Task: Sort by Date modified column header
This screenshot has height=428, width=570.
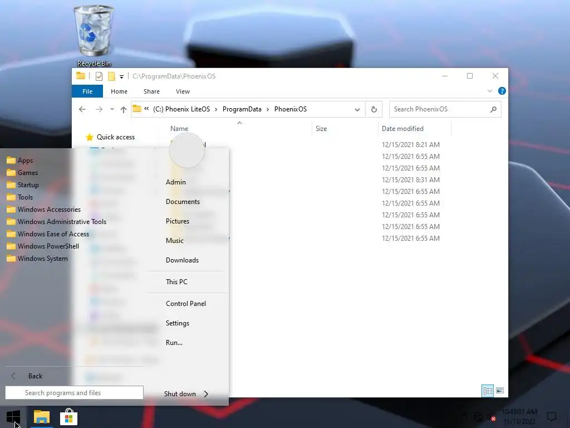Action: coord(402,129)
